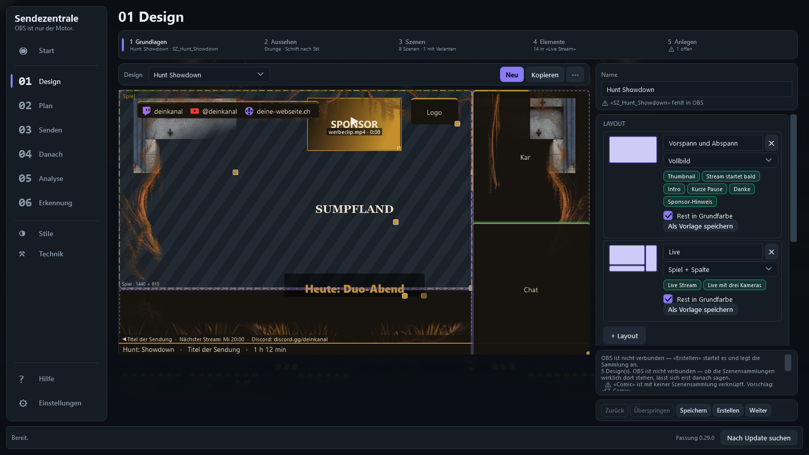Screen dimensions: 809x455
Task: Click the warning icon in step 5 Anlegen
Action: tap(671, 49)
